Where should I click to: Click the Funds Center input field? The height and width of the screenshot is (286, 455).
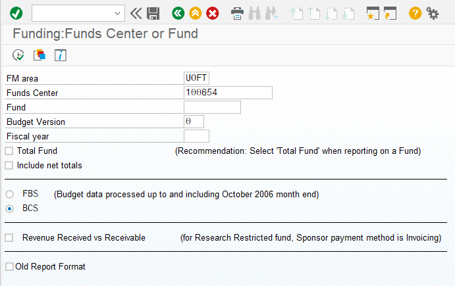pos(228,93)
